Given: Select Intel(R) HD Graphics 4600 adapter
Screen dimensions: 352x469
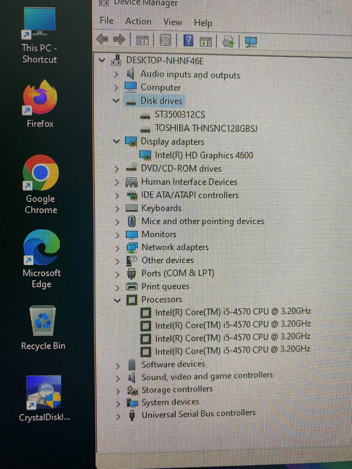Looking at the screenshot, I should (203, 155).
